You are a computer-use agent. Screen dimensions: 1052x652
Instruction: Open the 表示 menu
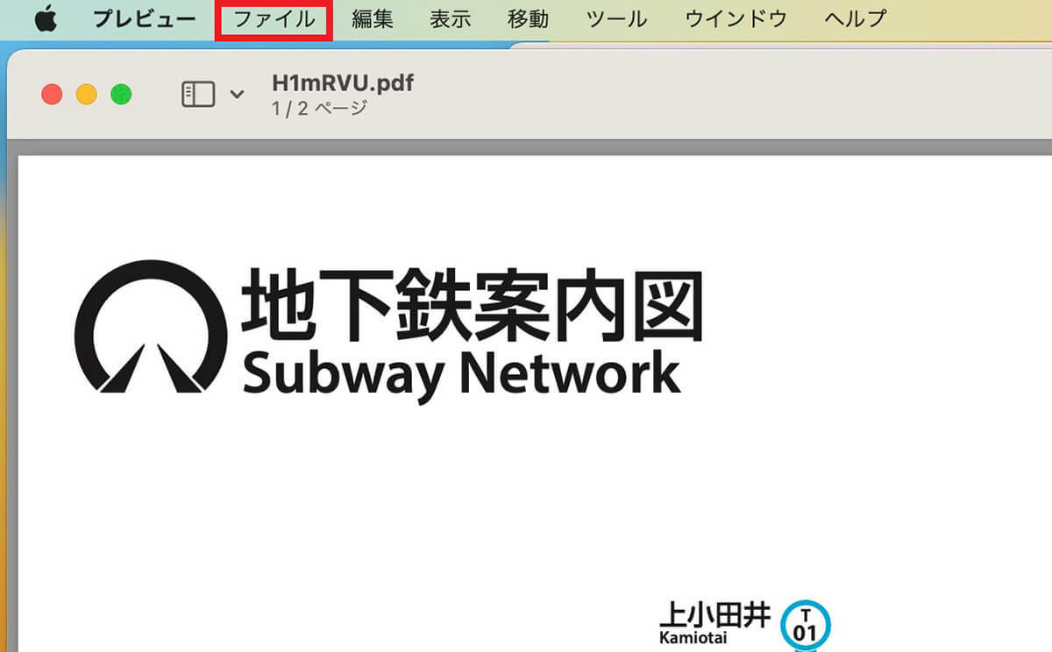pyautogui.click(x=451, y=18)
